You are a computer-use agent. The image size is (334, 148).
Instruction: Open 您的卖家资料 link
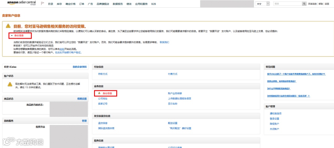point(80,67)
